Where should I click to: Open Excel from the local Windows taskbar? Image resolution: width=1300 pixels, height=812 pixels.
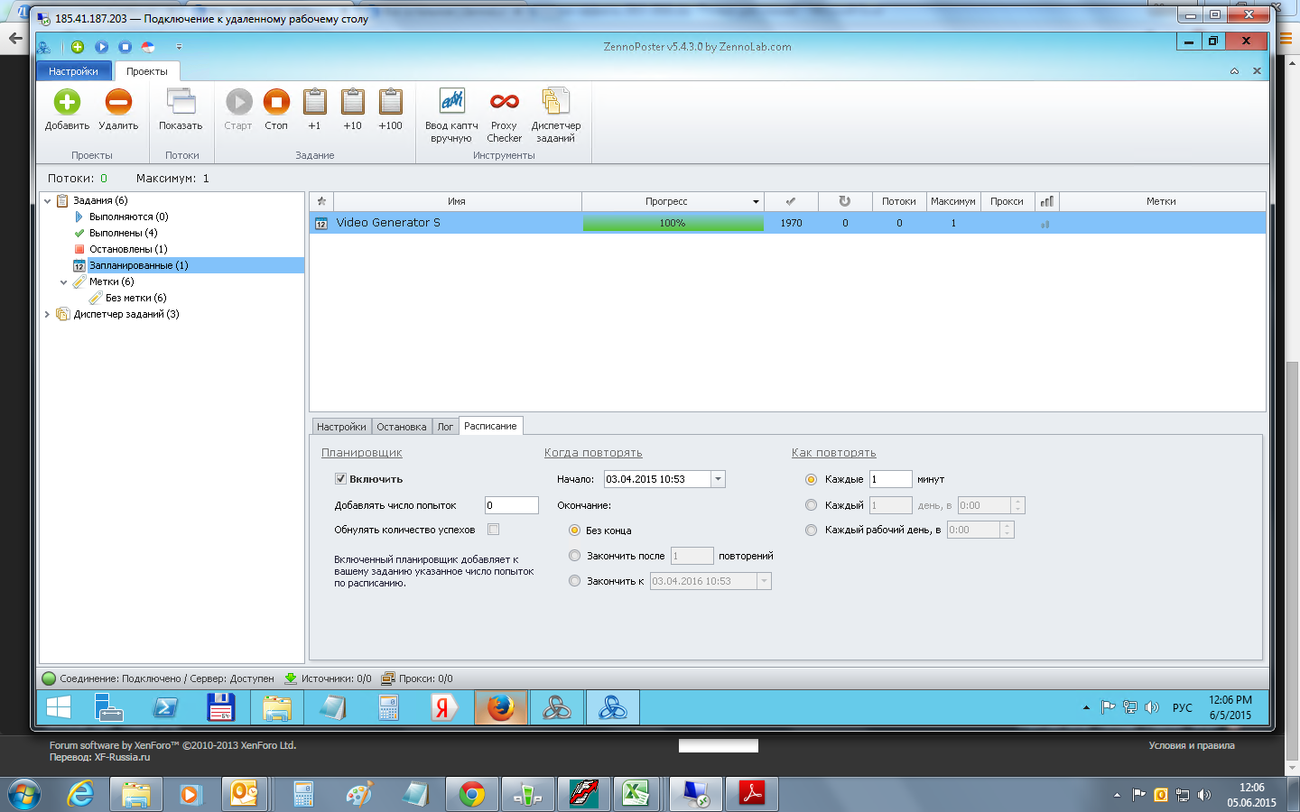pos(636,794)
